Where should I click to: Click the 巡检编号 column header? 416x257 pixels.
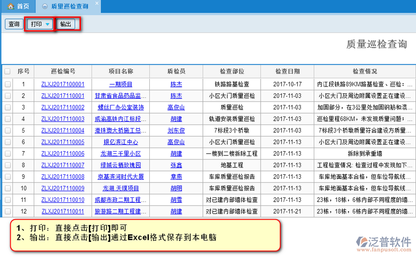(63, 72)
